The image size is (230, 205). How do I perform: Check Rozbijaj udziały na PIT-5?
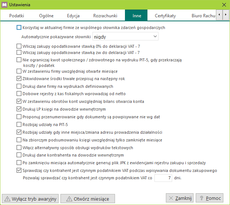pyautogui.click(x=19, y=125)
